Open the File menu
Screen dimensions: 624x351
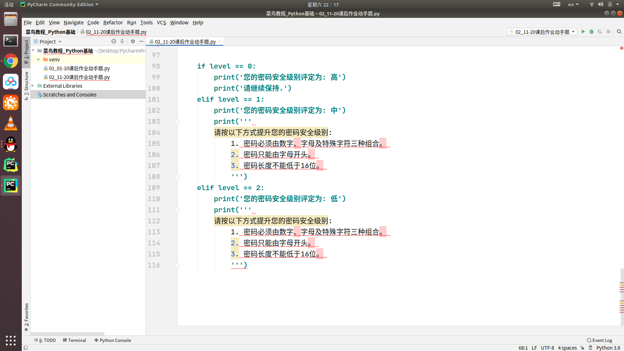pos(28,22)
